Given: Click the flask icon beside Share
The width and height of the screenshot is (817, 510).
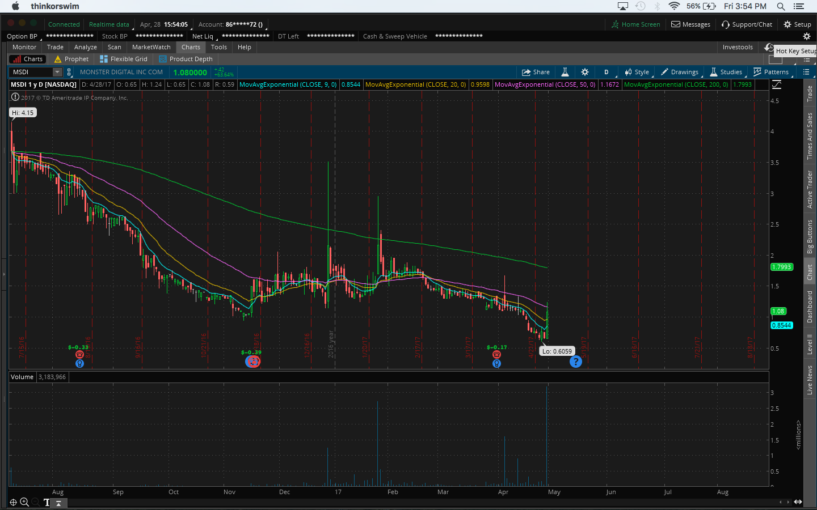Looking at the screenshot, I should tap(565, 72).
